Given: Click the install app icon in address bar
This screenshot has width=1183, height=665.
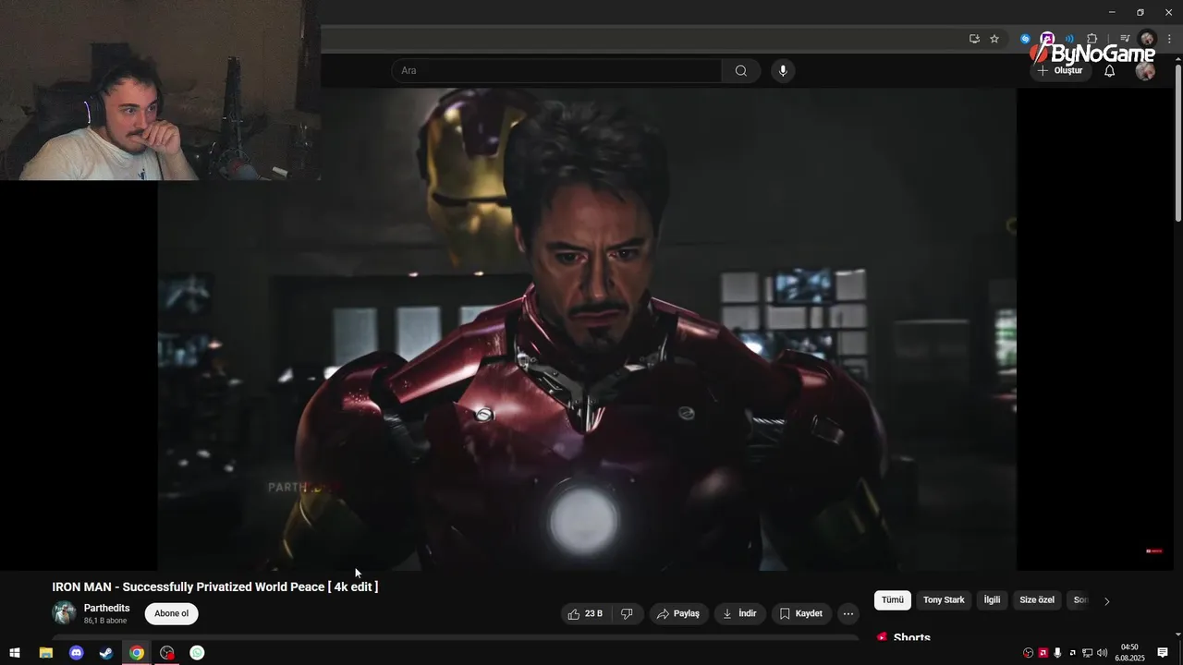Looking at the screenshot, I should (x=974, y=39).
